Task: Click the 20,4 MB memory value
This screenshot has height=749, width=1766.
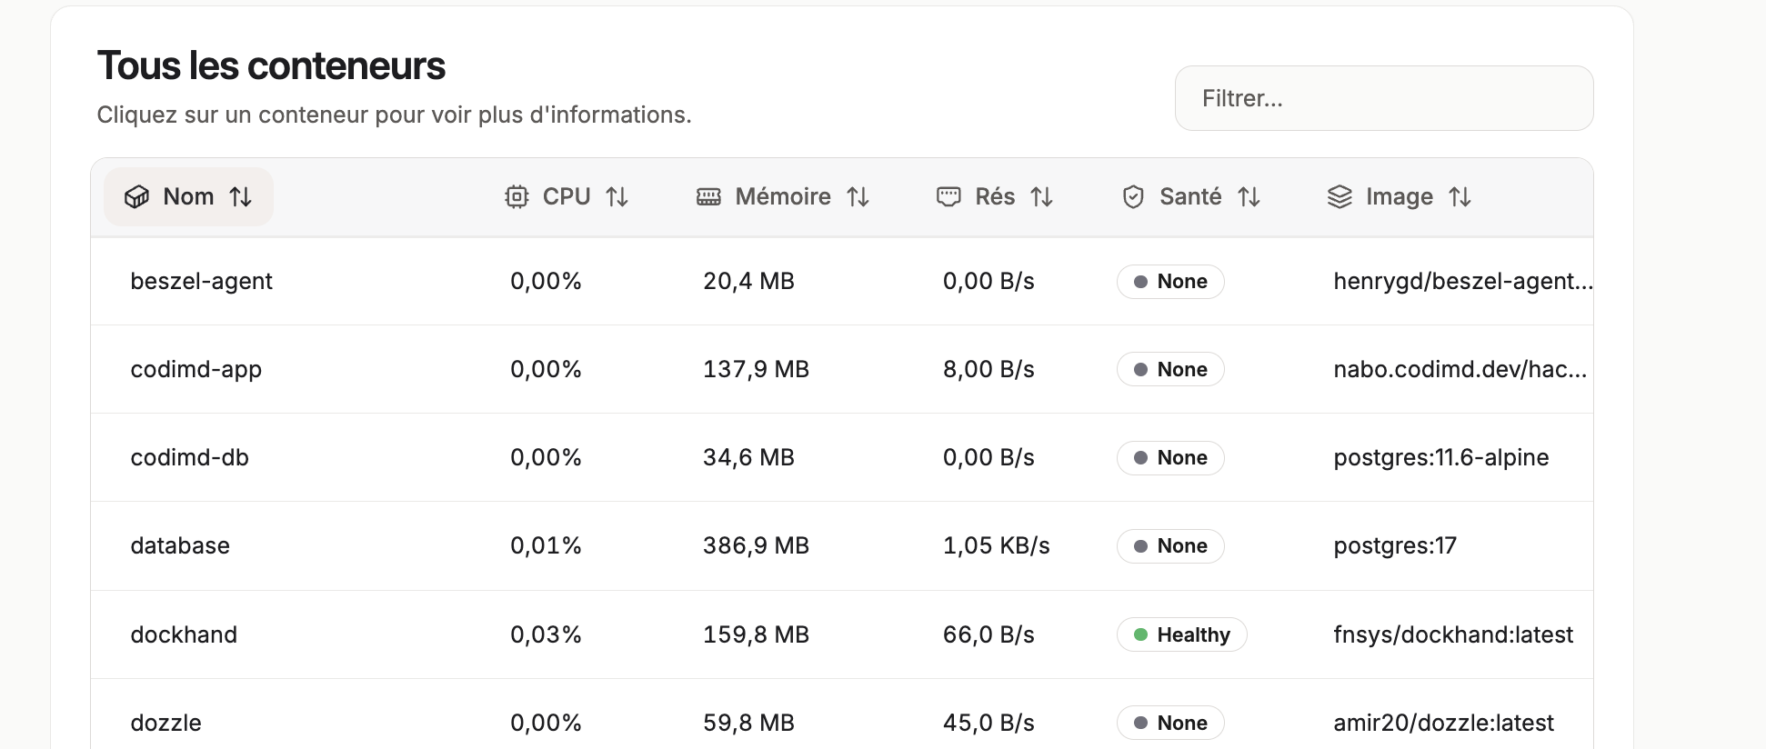Action: pyautogui.click(x=748, y=282)
